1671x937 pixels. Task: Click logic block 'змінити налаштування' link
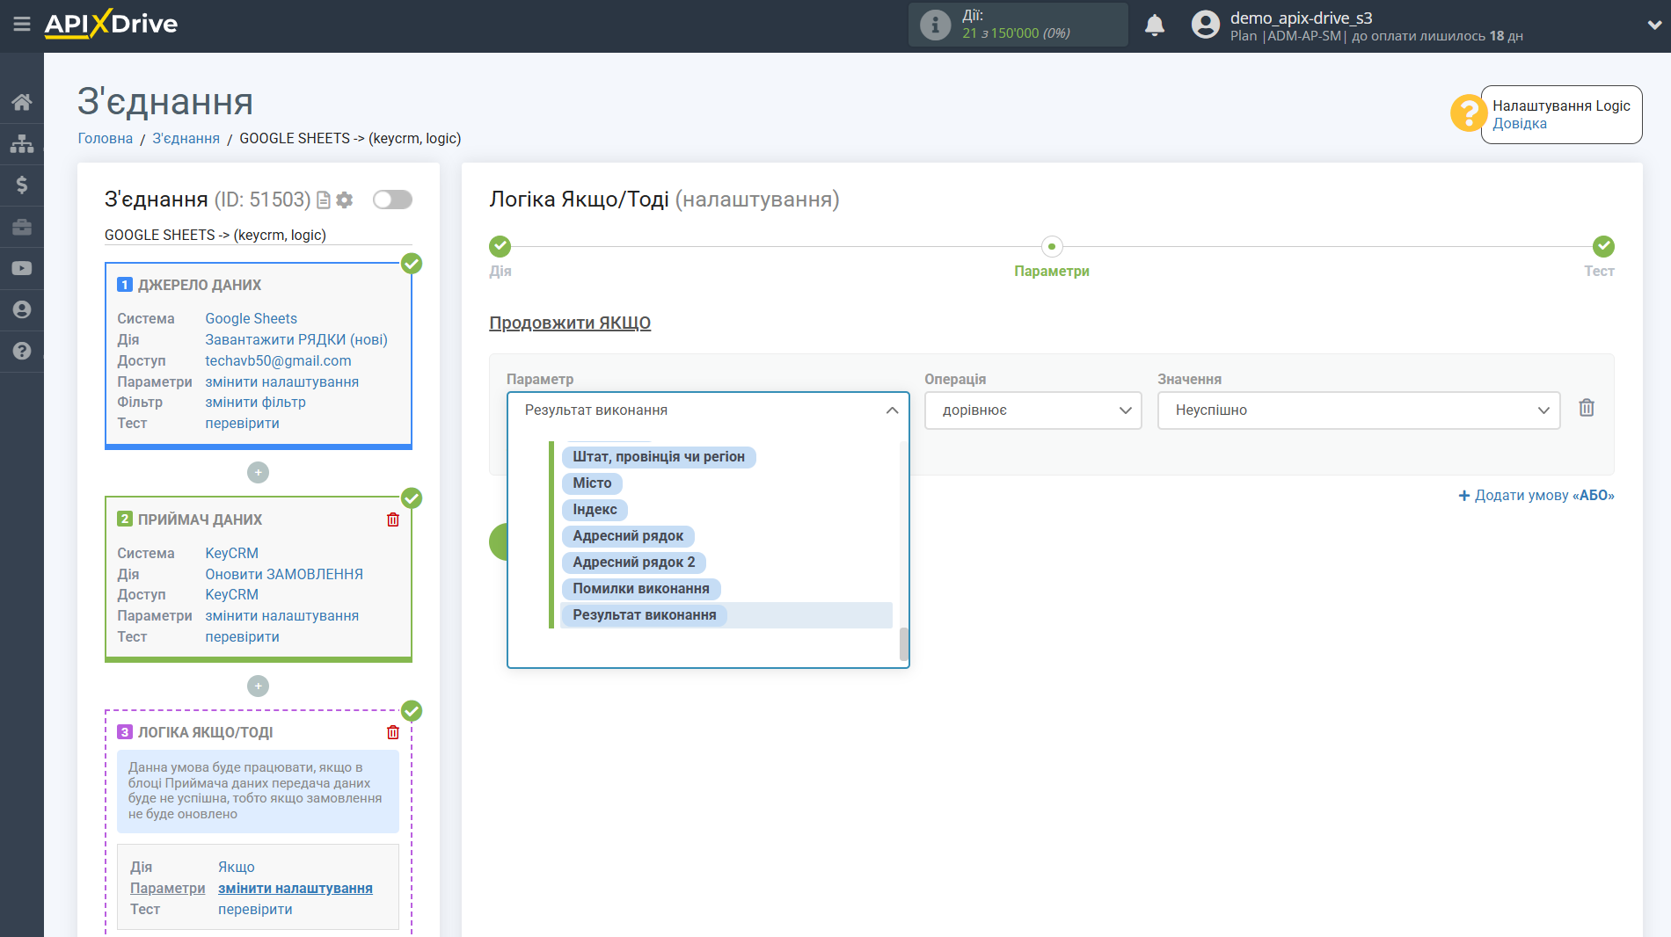pyautogui.click(x=295, y=889)
